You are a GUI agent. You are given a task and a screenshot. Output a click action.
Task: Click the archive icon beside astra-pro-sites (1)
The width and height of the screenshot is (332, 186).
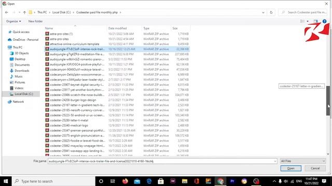point(47,34)
